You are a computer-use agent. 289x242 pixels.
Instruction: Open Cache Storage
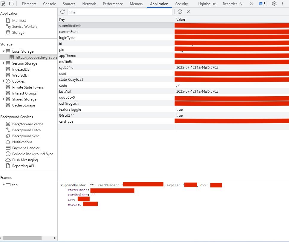[x=23, y=105]
